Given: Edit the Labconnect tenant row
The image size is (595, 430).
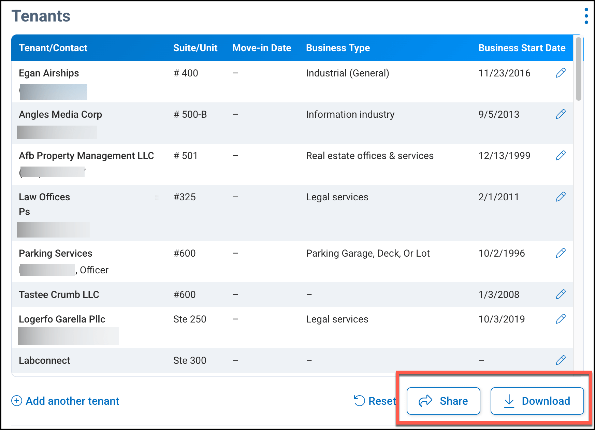Looking at the screenshot, I should pyautogui.click(x=561, y=360).
